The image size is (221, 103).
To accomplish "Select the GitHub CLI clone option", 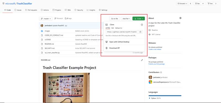I will (x=119, y=28).
